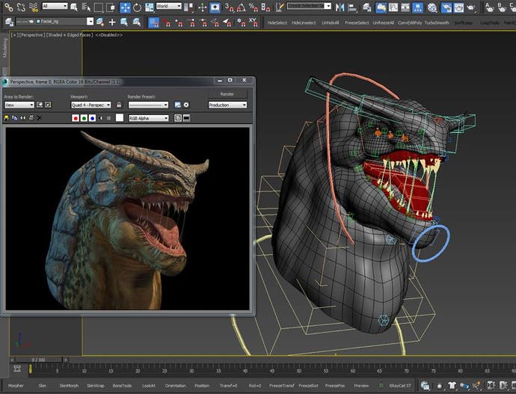Click the Create New Layer plus icon
The image size is (516, 394).
pos(112,22)
